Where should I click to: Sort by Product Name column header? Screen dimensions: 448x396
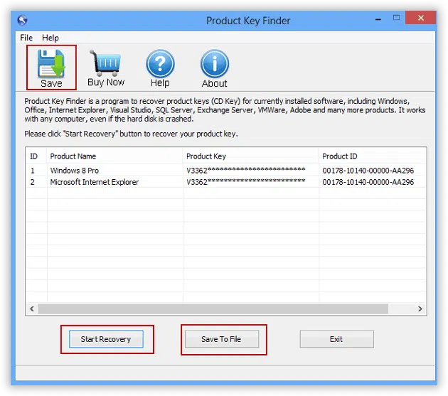click(114, 156)
